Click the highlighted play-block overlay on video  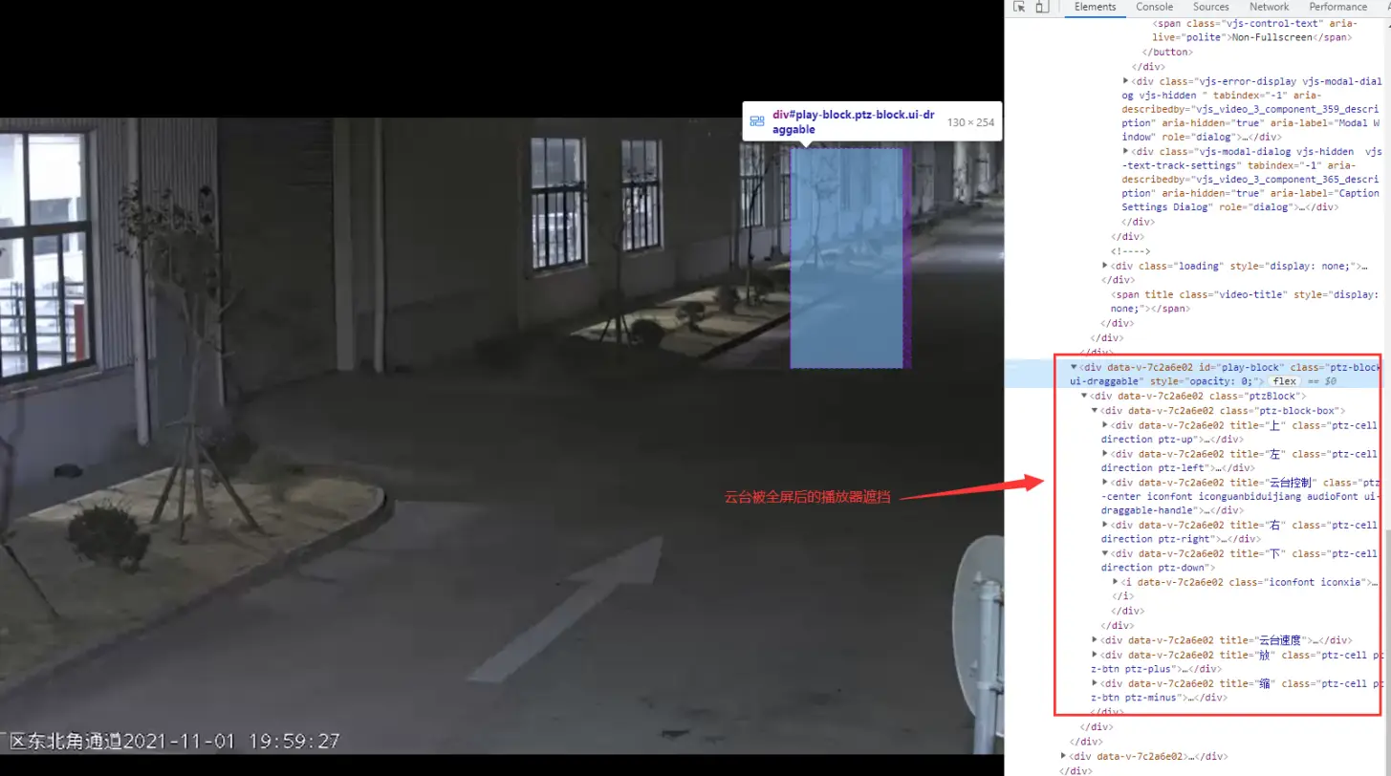846,258
